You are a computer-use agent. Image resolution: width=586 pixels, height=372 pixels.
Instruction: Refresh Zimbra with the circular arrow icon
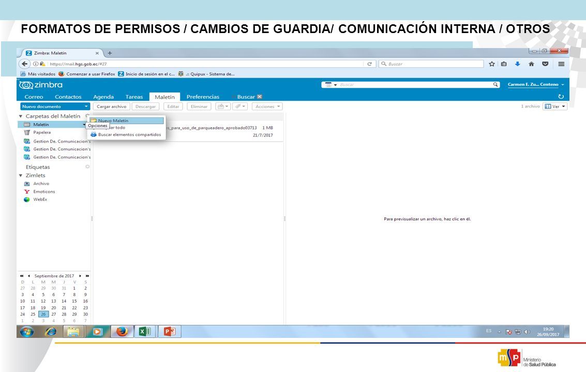pyautogui.click(x=561, y=97)
